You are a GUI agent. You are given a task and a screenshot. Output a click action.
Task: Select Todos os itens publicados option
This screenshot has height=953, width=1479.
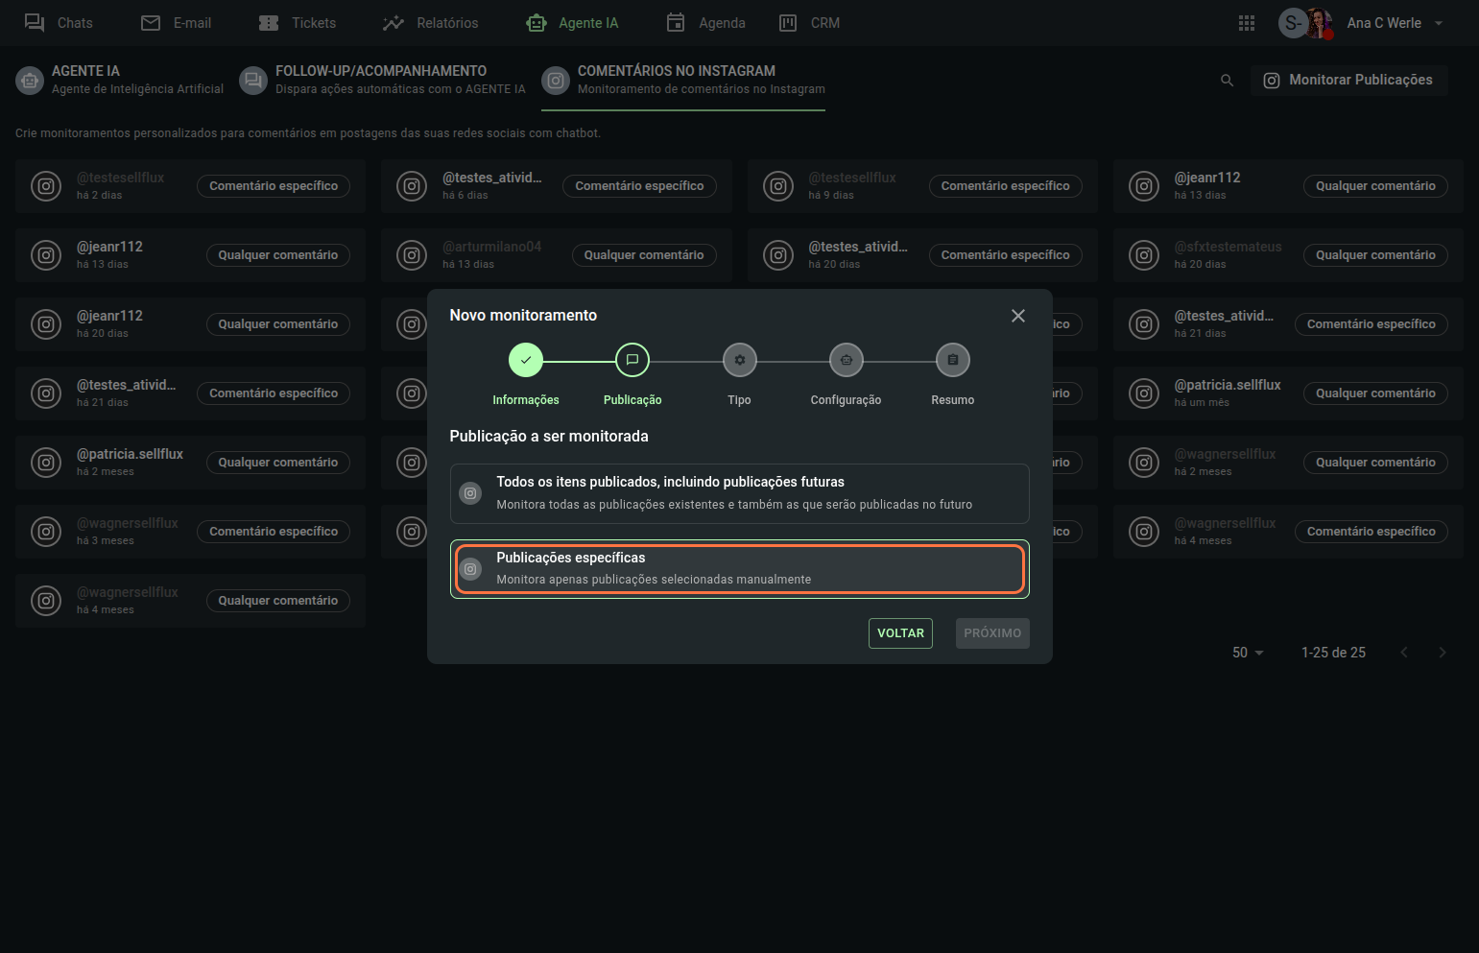(x=739, y=493)
